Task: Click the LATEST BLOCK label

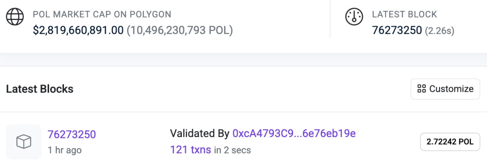Action: coord(404,15)
